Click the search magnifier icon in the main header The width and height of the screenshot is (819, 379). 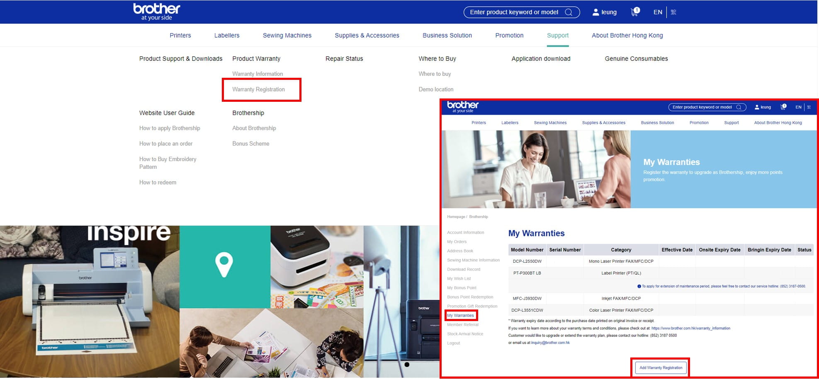tap(569, 12)
